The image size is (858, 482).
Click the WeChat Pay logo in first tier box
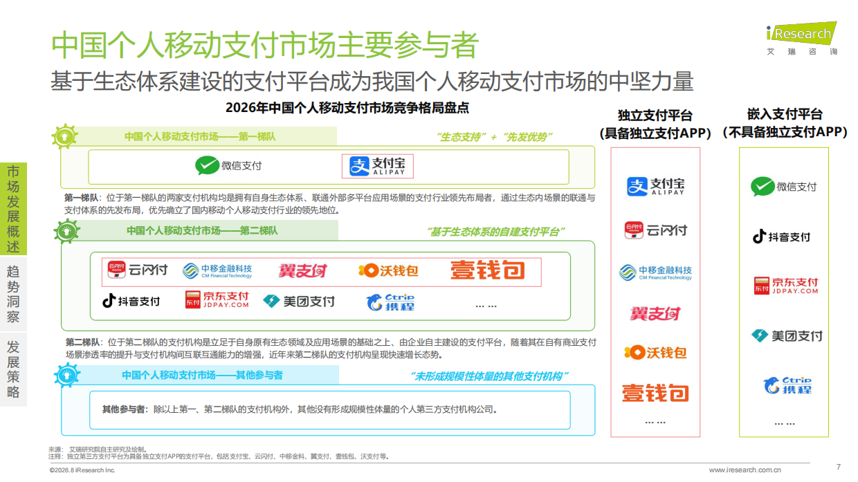click(x=228, y=166)
